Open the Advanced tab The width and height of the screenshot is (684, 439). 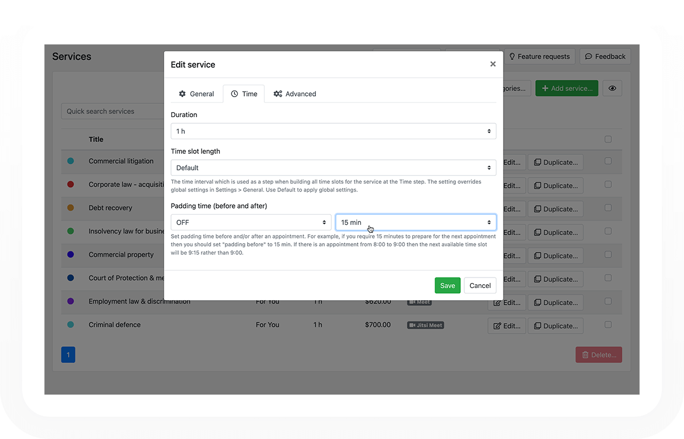tap(295, 94)
